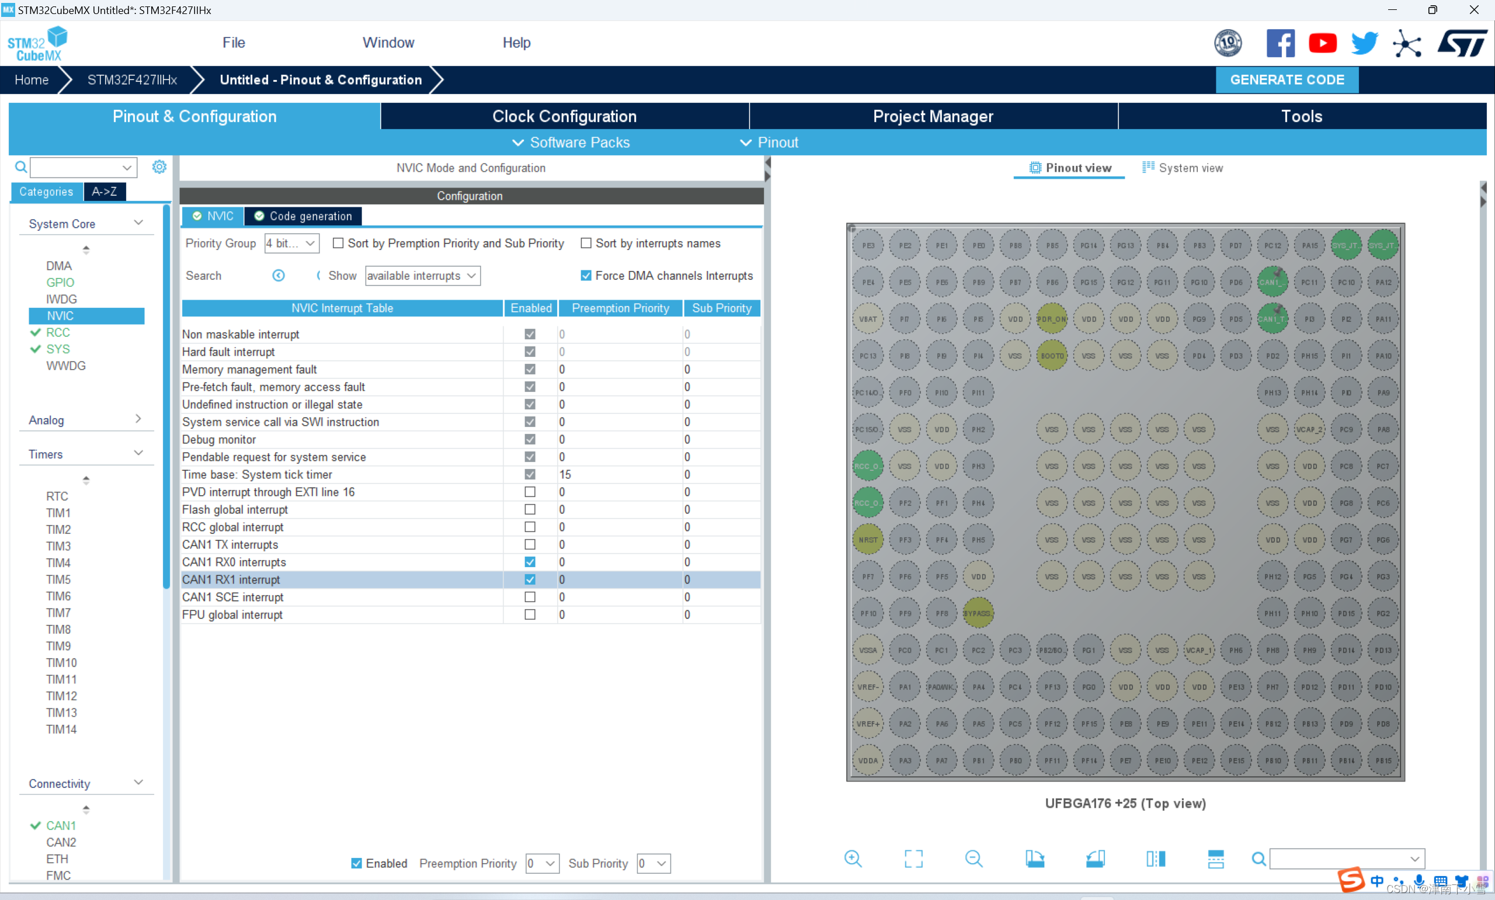
Task: Open the settings gear next to search
Action: 159,167
